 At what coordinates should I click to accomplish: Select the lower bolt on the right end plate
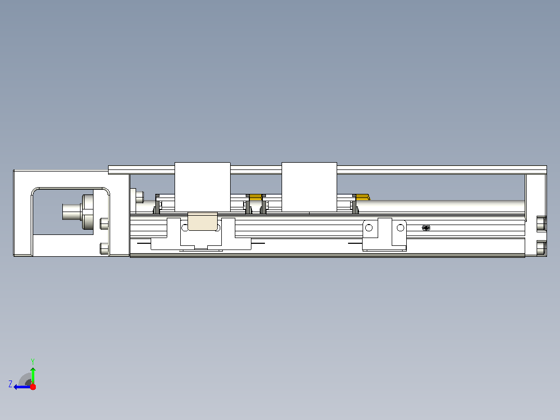[x=541, y=248]
